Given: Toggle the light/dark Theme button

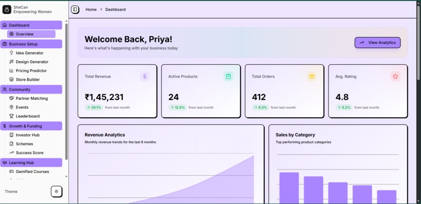Looking at the screenshot, I should (56, 191).
